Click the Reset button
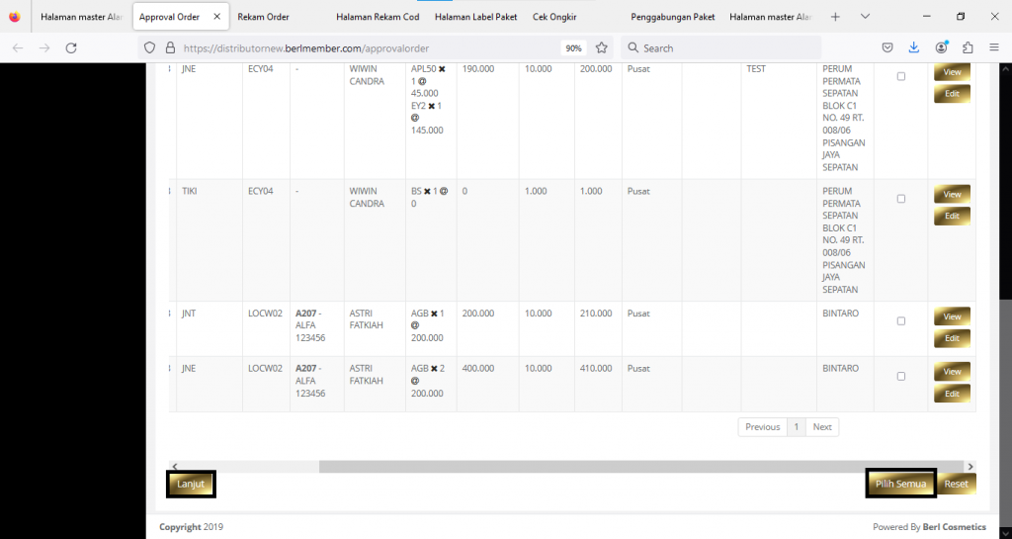The width and height of the screenshot is (1012, 539). [x=956, y=484]
